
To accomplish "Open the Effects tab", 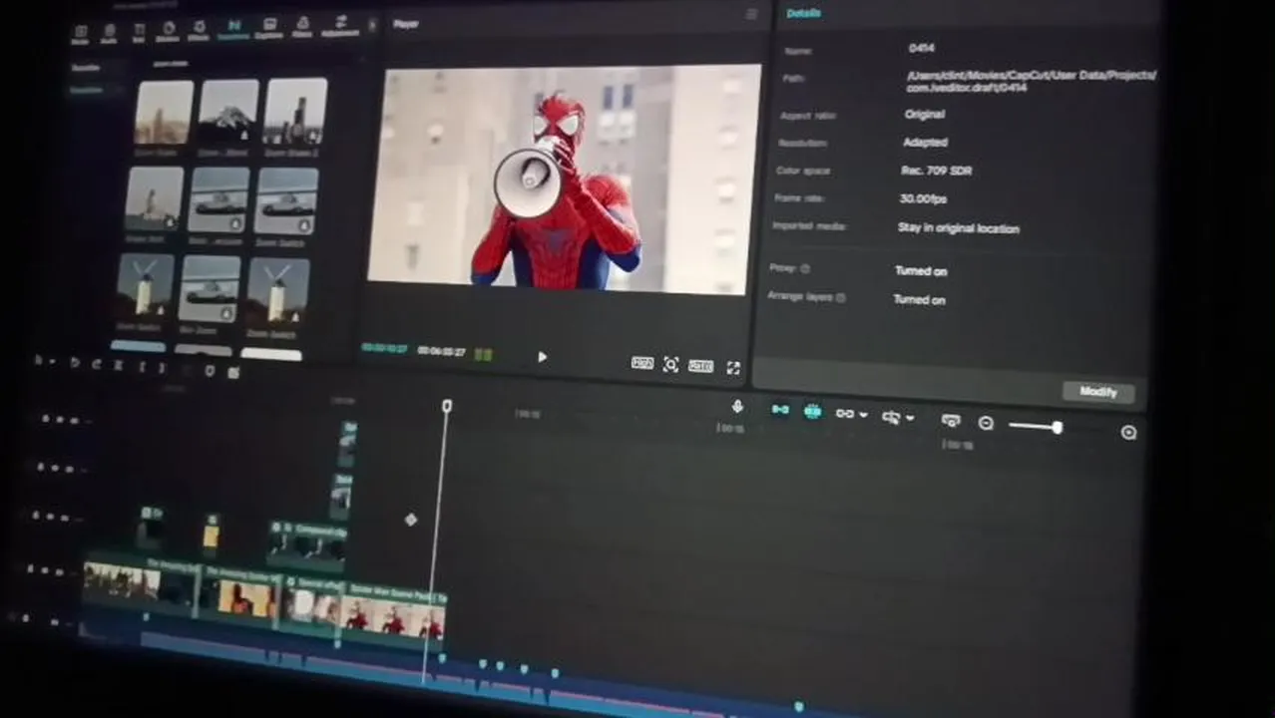I will click(x=199, y=31).
